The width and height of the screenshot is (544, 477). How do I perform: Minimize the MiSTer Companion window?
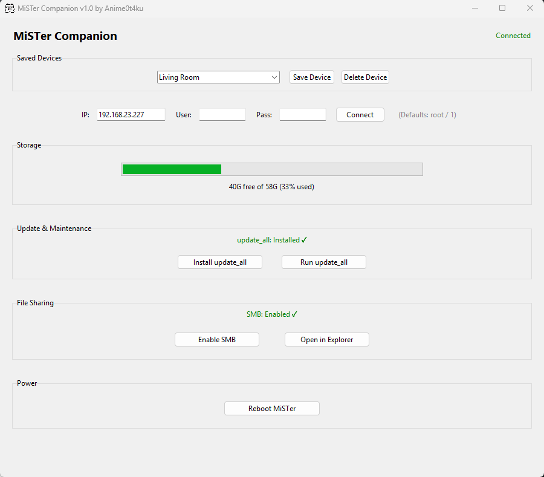[x=474, y=8]
